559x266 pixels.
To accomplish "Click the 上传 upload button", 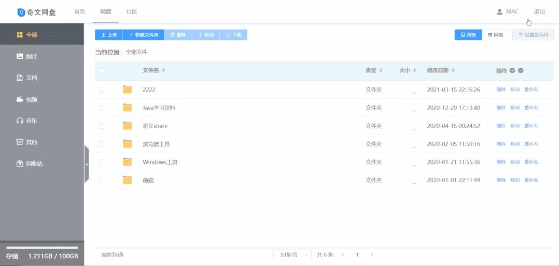I will [x=109, y=35].
